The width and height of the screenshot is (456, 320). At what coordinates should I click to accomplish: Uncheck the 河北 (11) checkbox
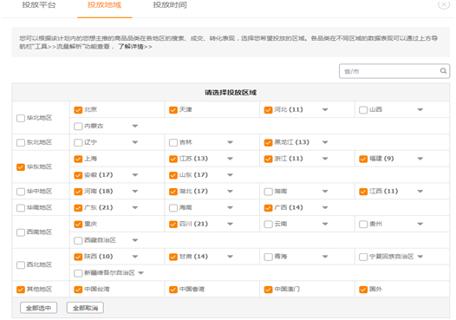pos(268,110)
